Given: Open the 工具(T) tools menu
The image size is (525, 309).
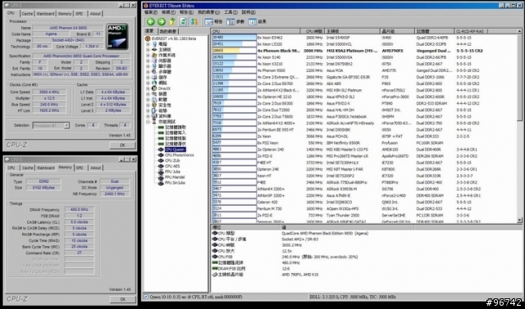Looking at the screenshot, I should click(231, 12).
